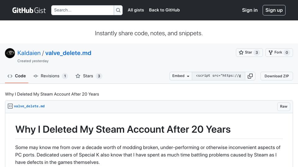Copy the embed script to clipboard
The image size is (298, 167).
[x=250, y=76]
